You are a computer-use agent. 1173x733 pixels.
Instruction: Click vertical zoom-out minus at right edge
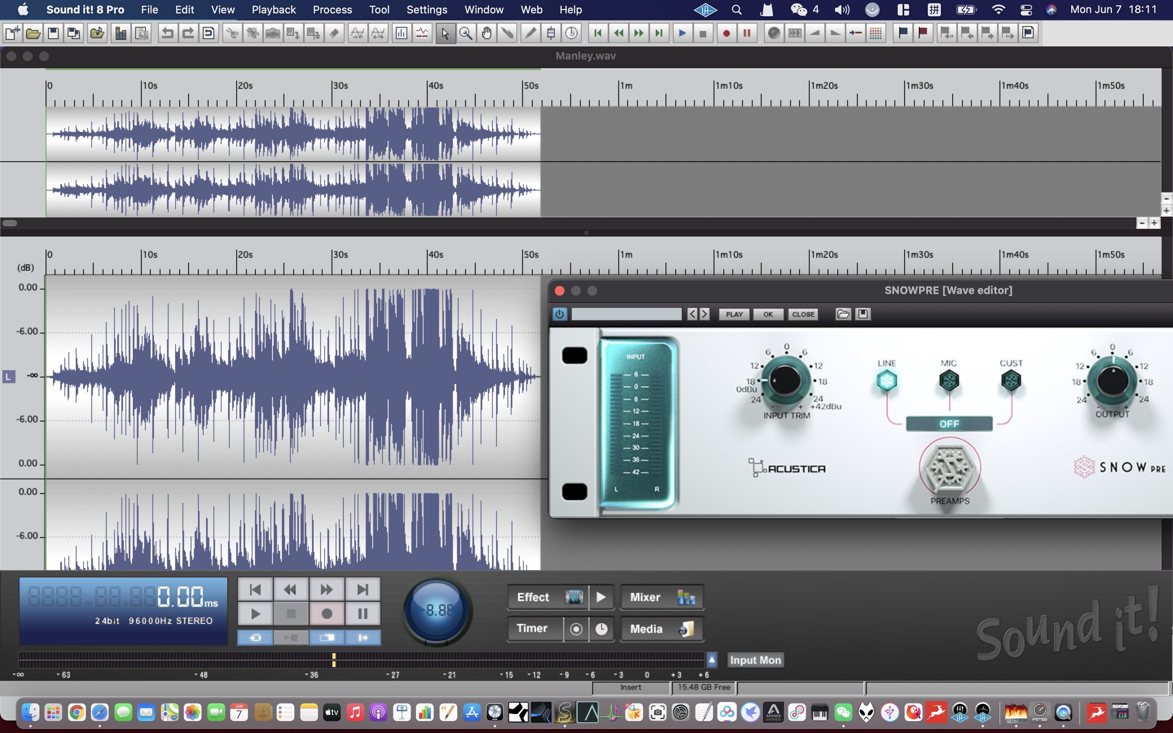[1167, 199]
